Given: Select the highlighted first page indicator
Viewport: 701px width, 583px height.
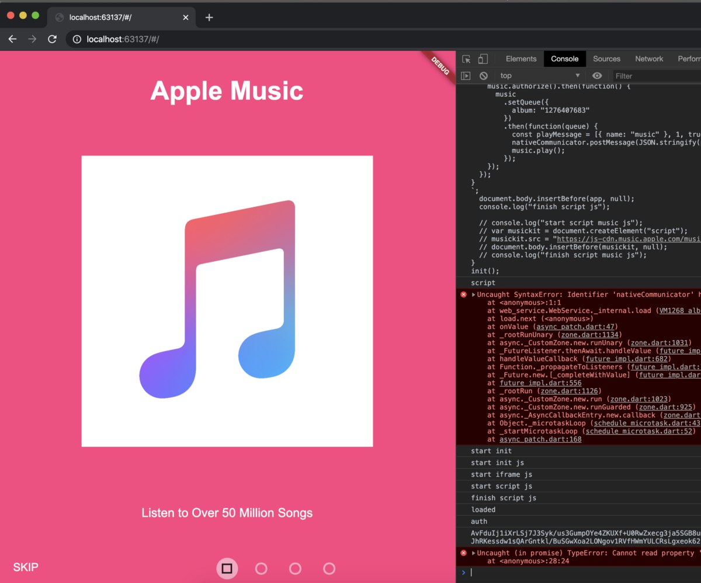Looking at the screenshot, I should coord(227,568).
